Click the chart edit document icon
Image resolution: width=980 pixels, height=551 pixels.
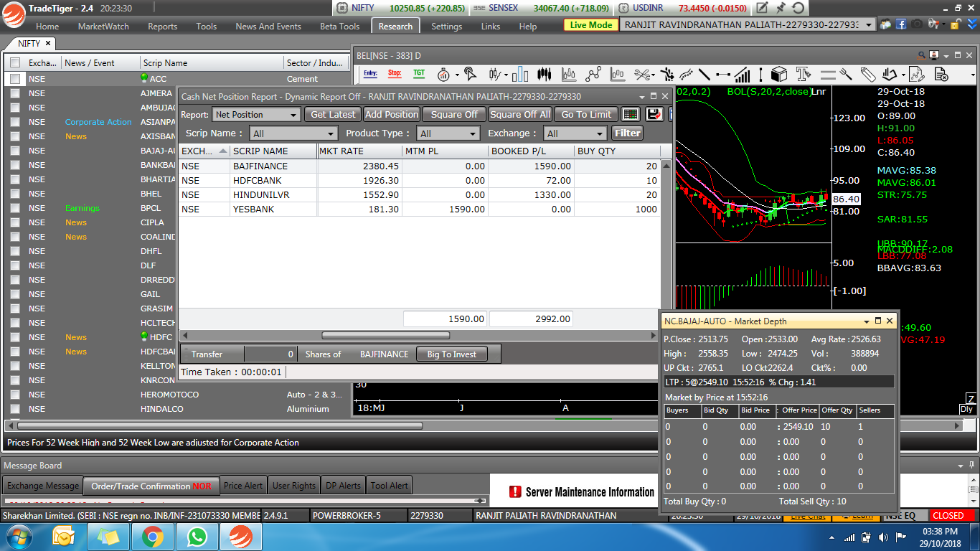pos(916,74)
